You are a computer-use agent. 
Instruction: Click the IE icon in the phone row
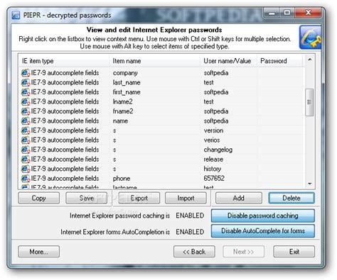(x=26, y=179)
